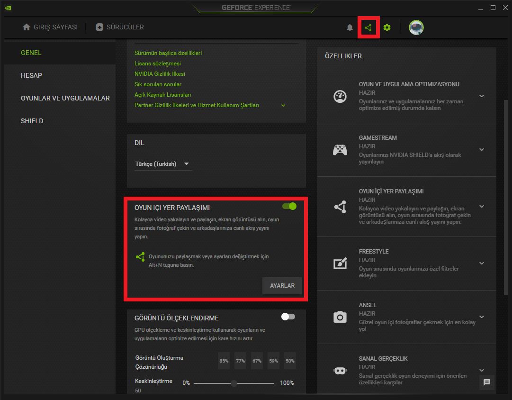Screen dimensions: 512x400
Task: Click the vertical scrollbar on right
Action: coord(506,198)
